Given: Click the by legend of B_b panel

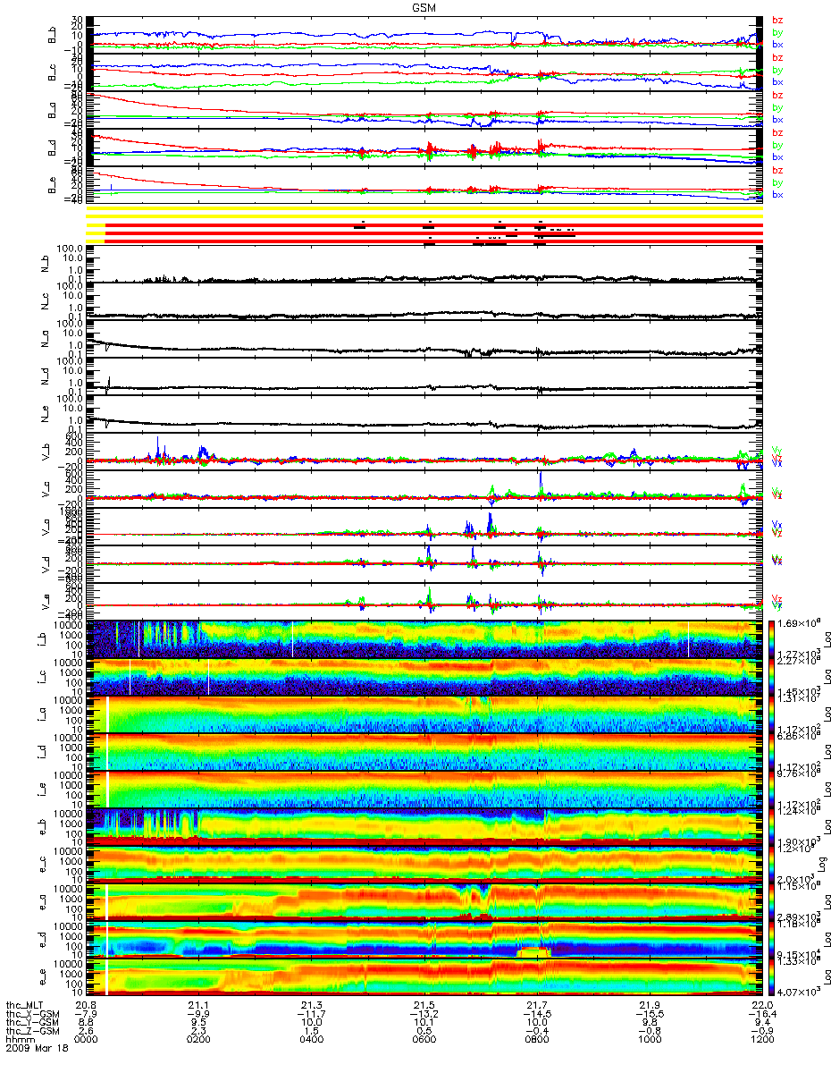Looking at the screenshot, I should 777,33.
